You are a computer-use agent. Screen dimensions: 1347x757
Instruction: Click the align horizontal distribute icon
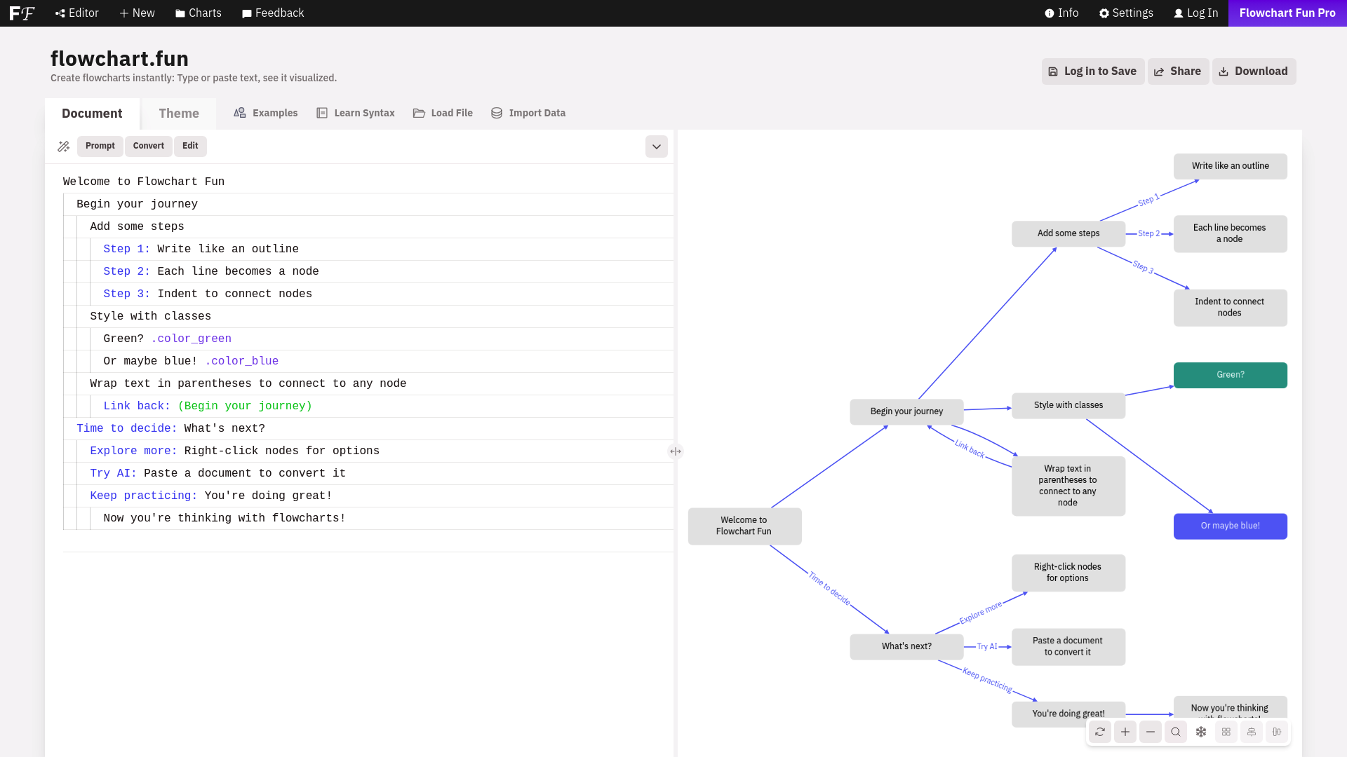[x=1277, y=732]
